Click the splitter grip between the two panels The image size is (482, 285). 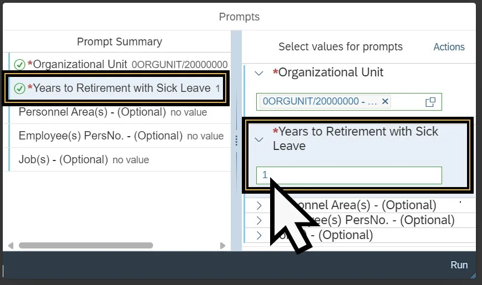[236, 141]
